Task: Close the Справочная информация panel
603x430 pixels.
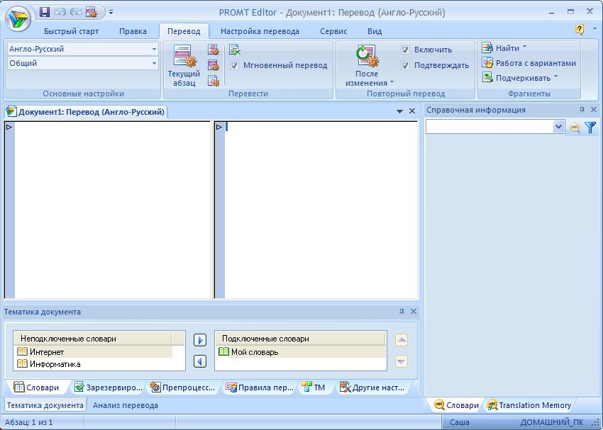Action: [594, 110]
